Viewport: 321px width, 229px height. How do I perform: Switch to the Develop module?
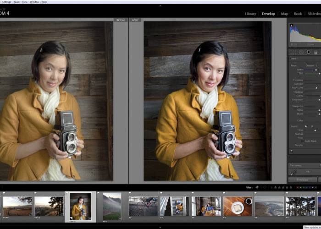pos(268,14)
